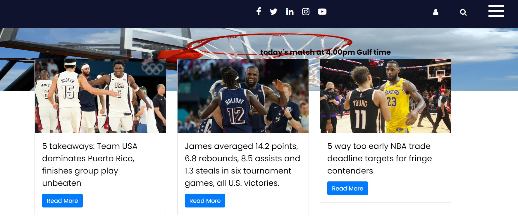The width and height of the screenshot is (518, 218).
Task: Open the Instagram camera icon
Action: 306,11
